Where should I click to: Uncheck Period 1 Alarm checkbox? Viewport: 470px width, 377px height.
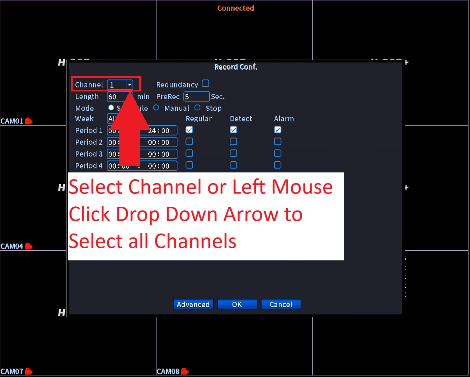coord(278,130)
